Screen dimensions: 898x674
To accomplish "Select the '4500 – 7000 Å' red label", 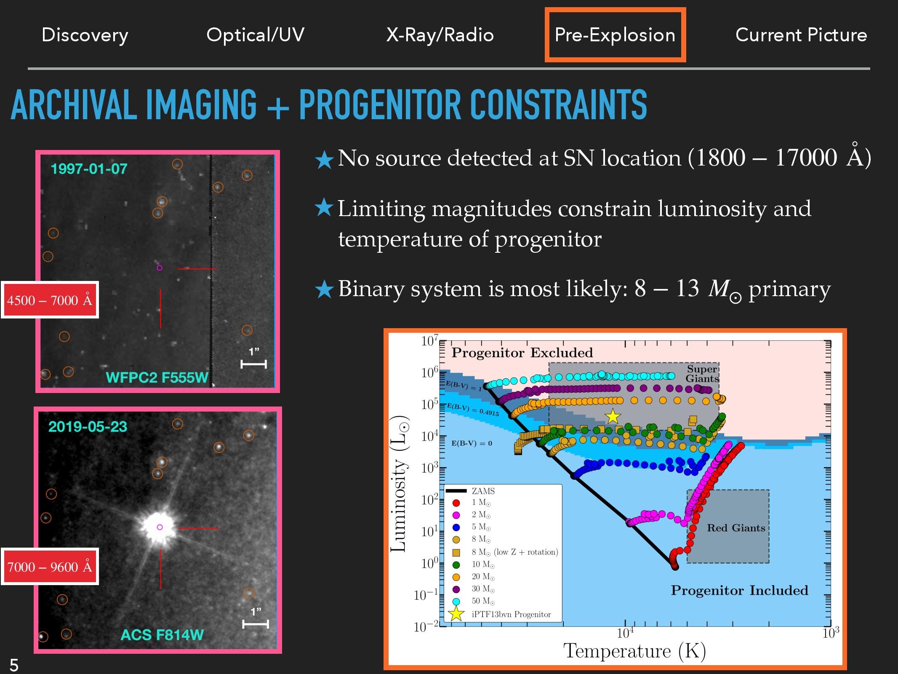I will (50, 300).
